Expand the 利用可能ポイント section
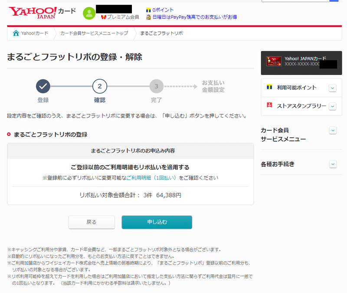The height and width of the screenshot is (293, 347). [x=333, y=88]
